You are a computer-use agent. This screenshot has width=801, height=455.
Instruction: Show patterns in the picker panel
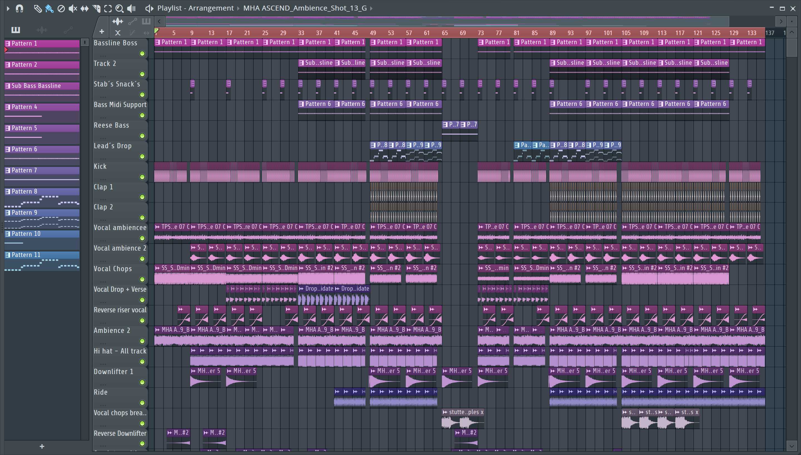pos(16,30)
